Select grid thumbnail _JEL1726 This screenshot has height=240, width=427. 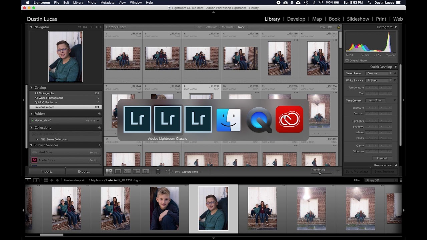[123, 58]
